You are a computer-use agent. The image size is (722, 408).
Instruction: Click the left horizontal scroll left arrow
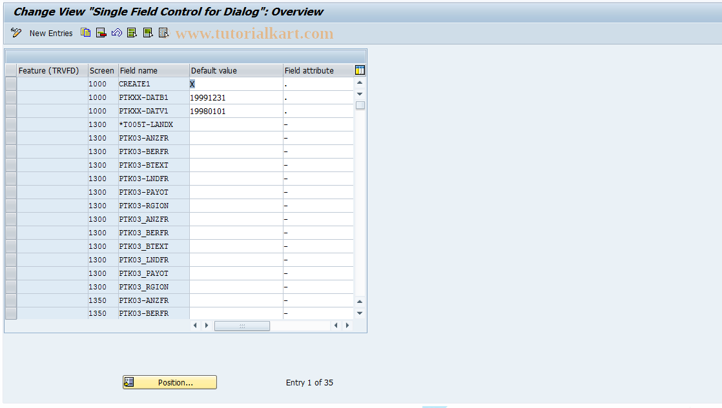click(195, 325)
